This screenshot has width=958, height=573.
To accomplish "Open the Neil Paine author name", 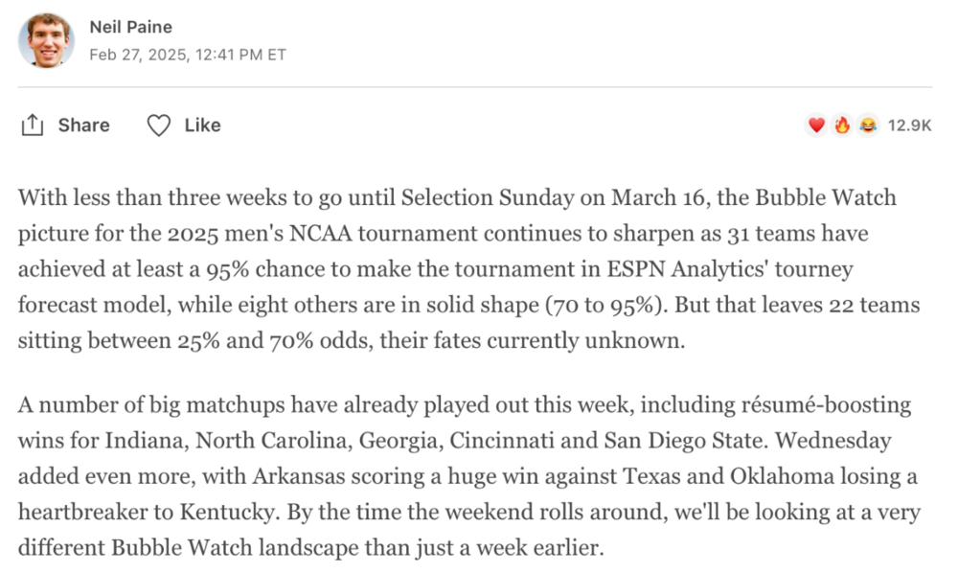I will [x=130, y=27].
